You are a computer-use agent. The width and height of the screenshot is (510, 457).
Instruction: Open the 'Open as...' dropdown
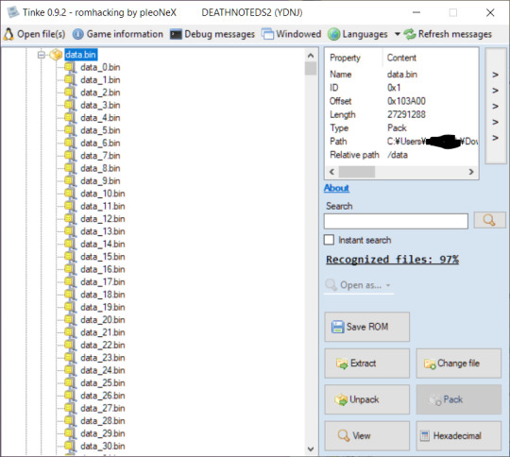[x=359, y=285]
